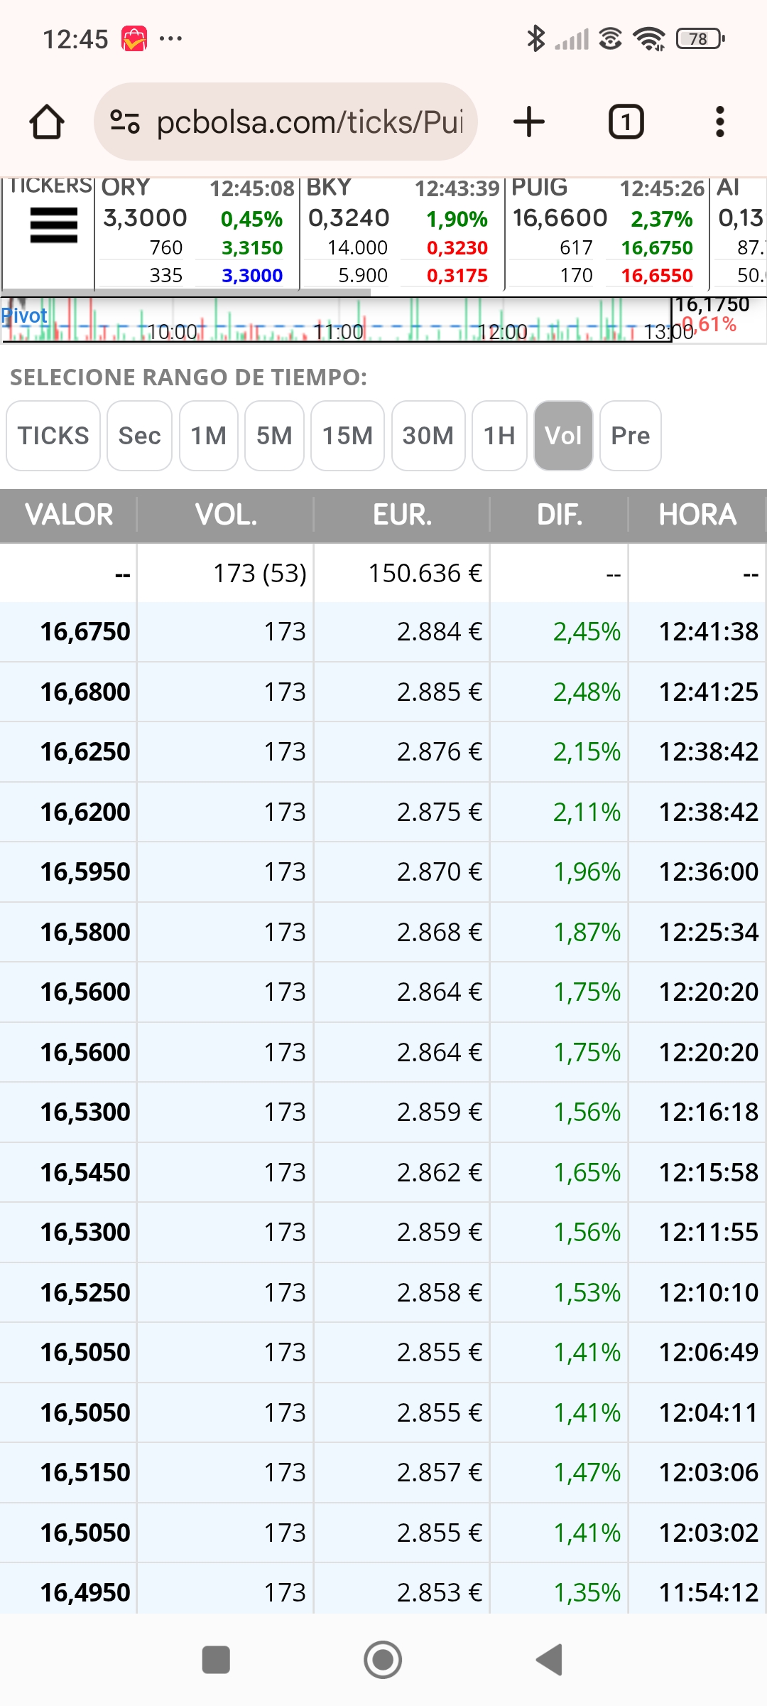Screen dimensions: 767x1706
Task: Switch to the 5M time range
Action: coord(274,436)
